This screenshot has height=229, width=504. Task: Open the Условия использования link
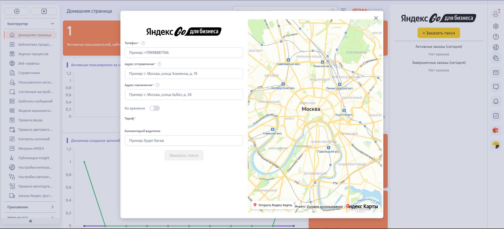pos(325,206)
